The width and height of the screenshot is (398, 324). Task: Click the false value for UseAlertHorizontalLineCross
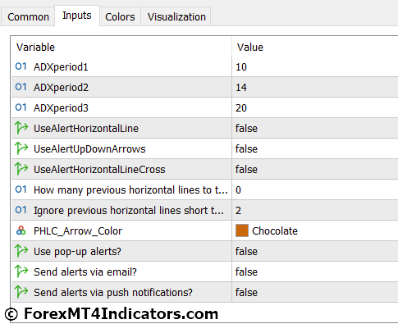pos(246,170)
